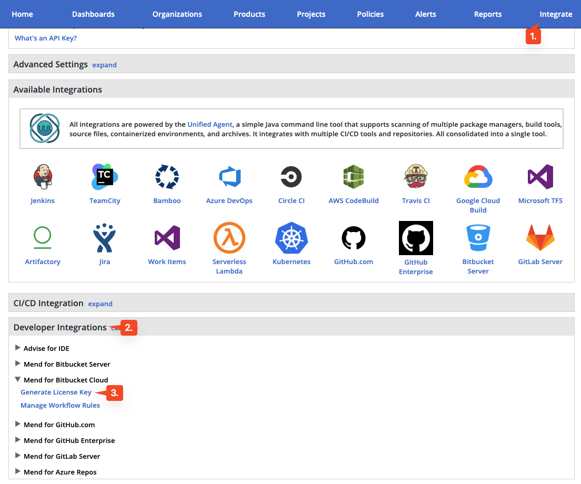This screenshot has height=484, width=581.
Task: Open the Policies menu
Action: 370,14
